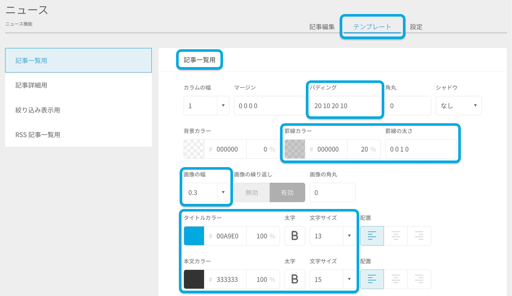Screen dimensions: 512x296
Task: Edit the タイトルカラー hex value 00A9E0
Action: [225, 236]
